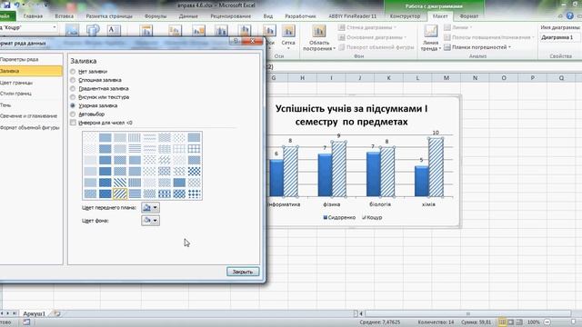
Task: Enable Инверсия для чисел <0 checkbox
Action: pyautogui.click(x=73, y=123)
